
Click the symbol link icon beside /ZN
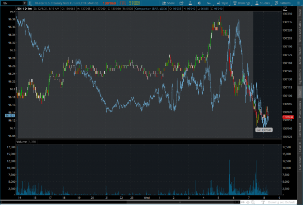tap(30, 3)
